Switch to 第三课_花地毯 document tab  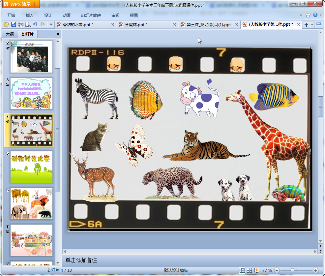click(x=209, y=25)
